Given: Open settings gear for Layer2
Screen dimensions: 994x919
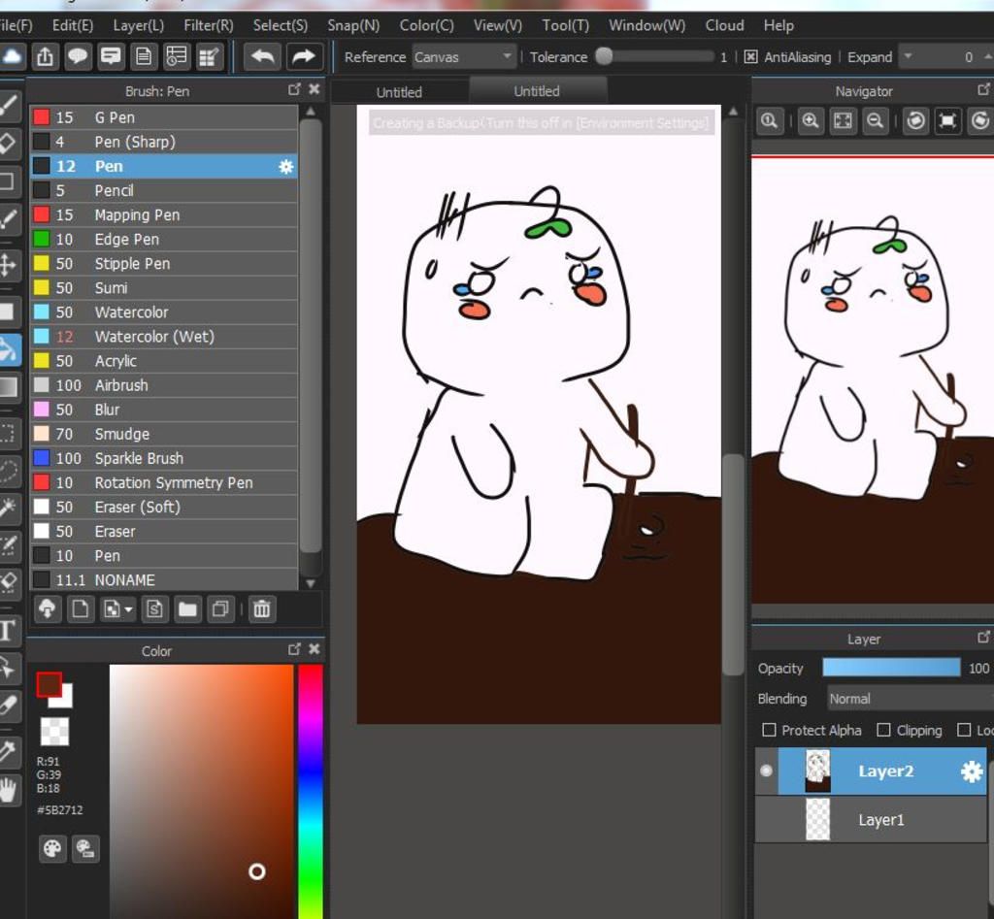Looking at the screenshot, I should 971,771.
